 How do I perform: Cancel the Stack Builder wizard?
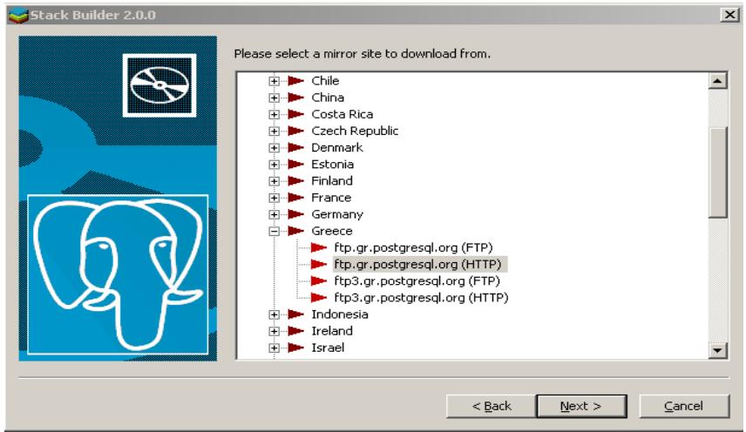point(683,407)
